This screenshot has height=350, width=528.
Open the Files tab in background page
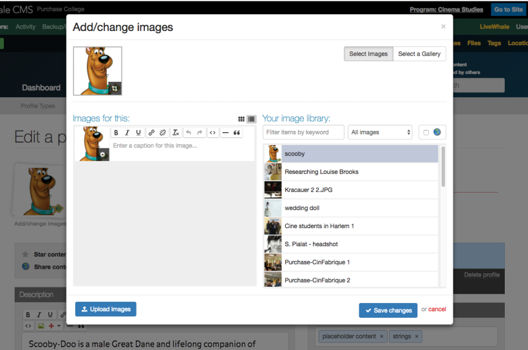pyautogui.click(x=474, y=43)
